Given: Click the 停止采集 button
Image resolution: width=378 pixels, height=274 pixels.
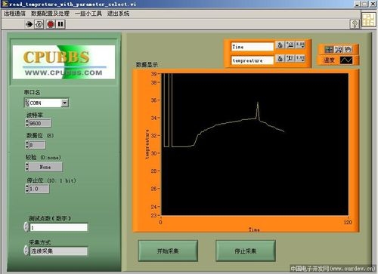Looking at the screenshot, I should tap(246, 251).
